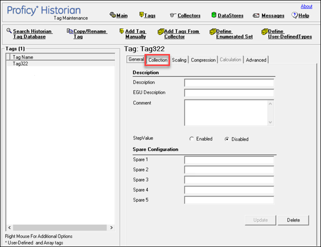Click the Collectors icon
This screenshot has width=321, height=247.
(172, 15)
